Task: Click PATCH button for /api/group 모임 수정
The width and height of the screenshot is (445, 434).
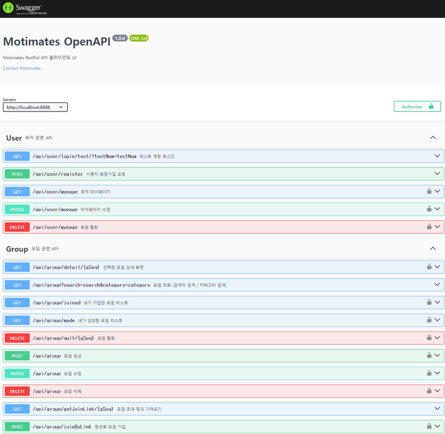Action: tap(17, 374)
